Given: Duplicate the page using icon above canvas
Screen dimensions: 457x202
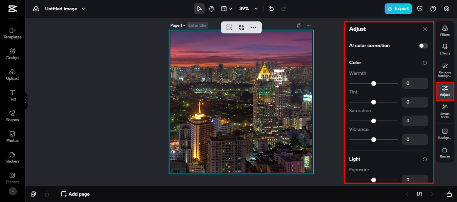Looking at the screenshot, I should pyautogui.click(x=299, y=25).
